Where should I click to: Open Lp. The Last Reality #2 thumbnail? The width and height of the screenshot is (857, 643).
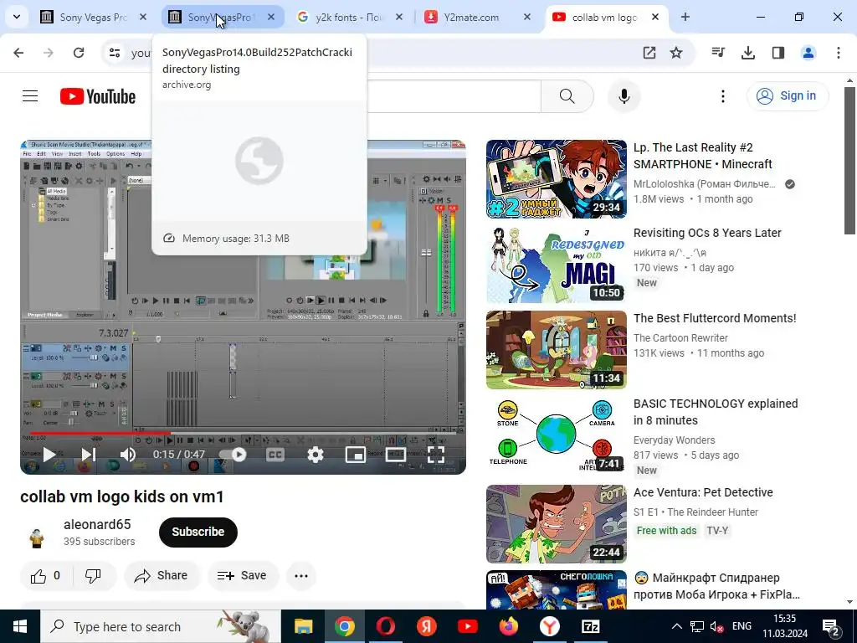point(557,179)
